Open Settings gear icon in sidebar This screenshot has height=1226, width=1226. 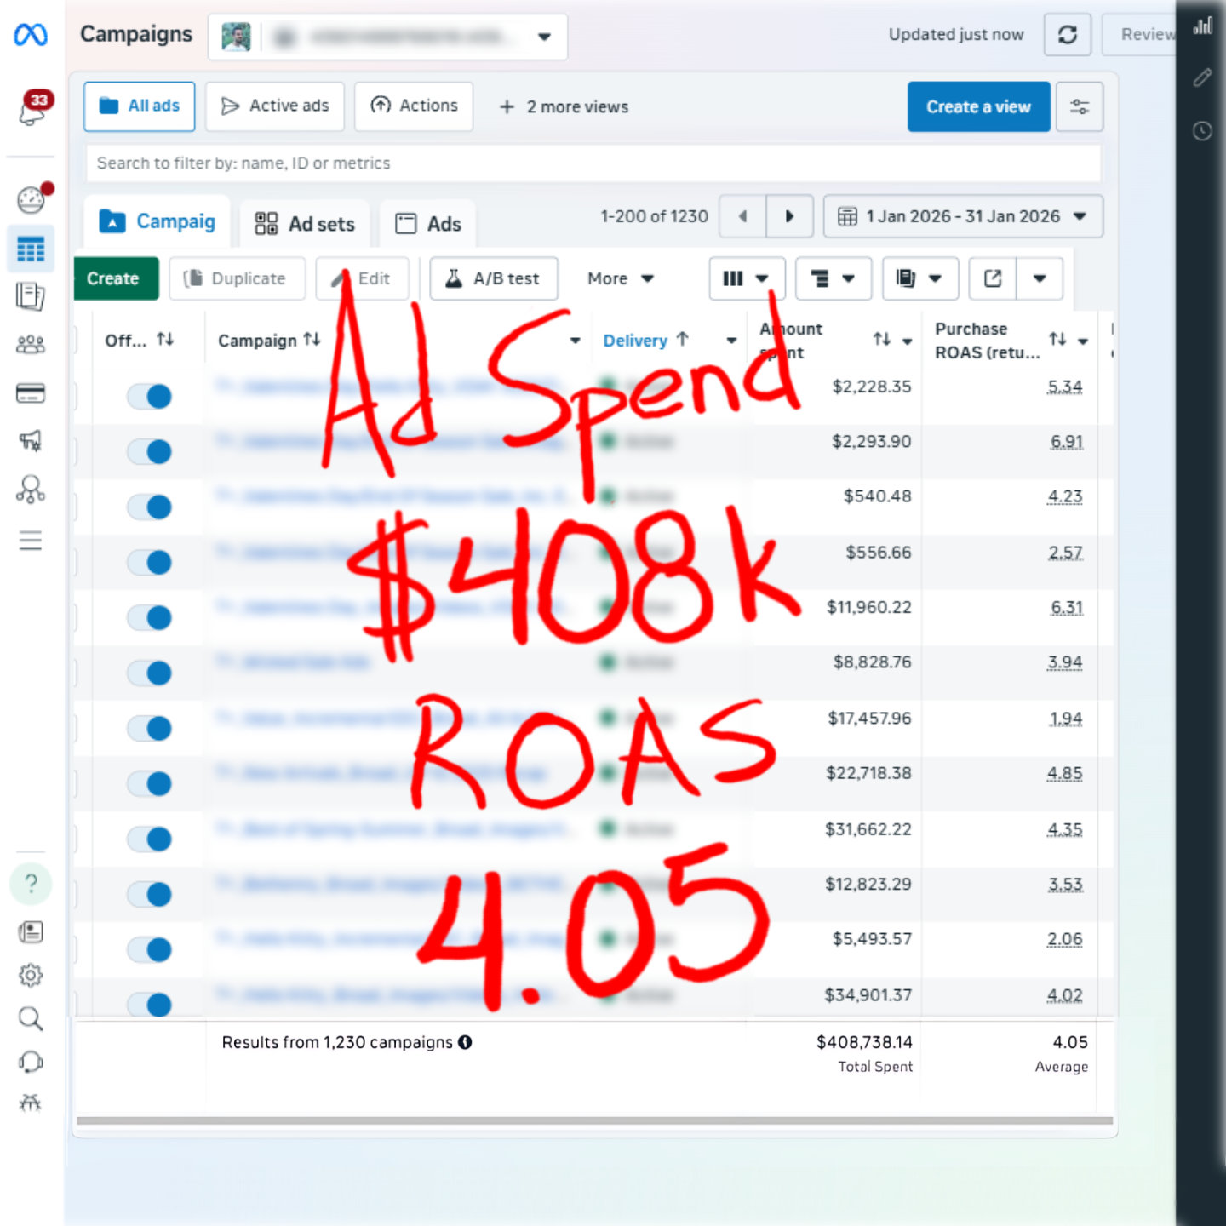(31, 975)
